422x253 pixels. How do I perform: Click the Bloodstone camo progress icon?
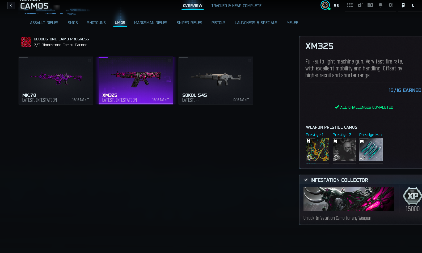click(x=26, y=42)
